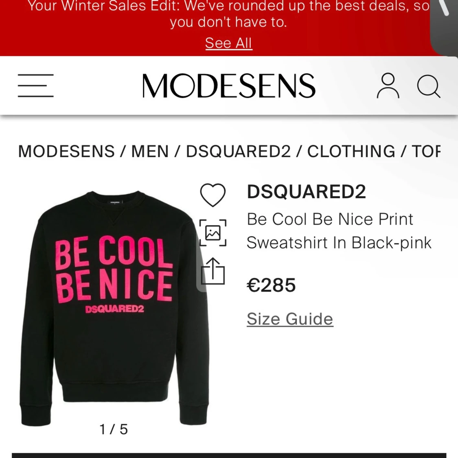Open the truncated TOP breadcrumb item

point(426,151)
